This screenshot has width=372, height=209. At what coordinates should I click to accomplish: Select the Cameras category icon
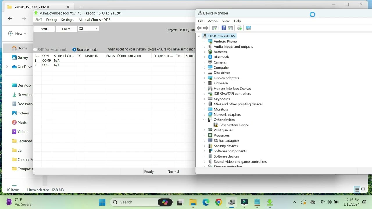pos(210,62)
